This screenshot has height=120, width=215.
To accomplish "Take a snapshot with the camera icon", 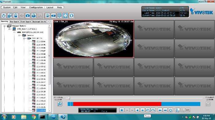I will tap(28, 16).
